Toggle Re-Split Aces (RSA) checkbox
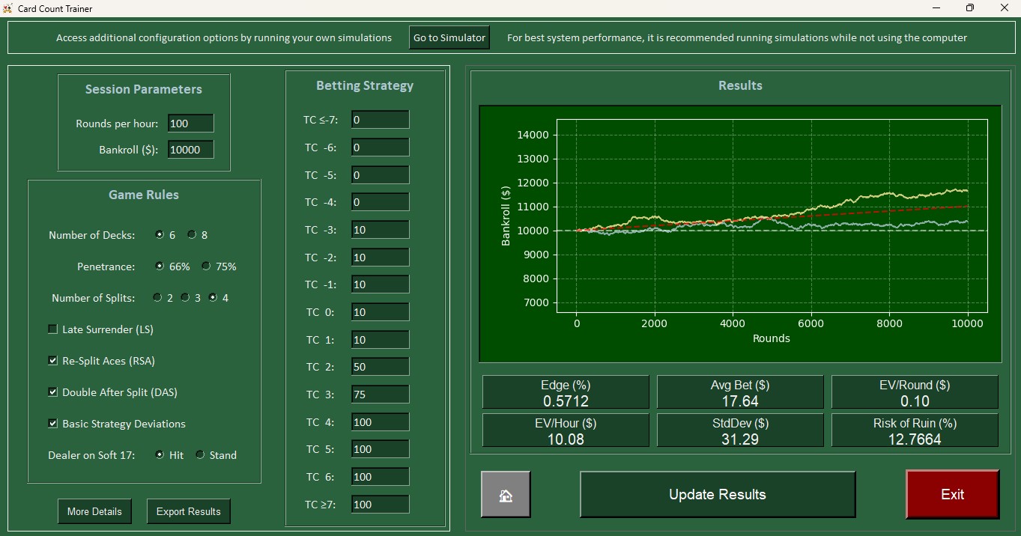This screenshot has width=1021, height=536. pyautogui.click(x=52, y=361)
